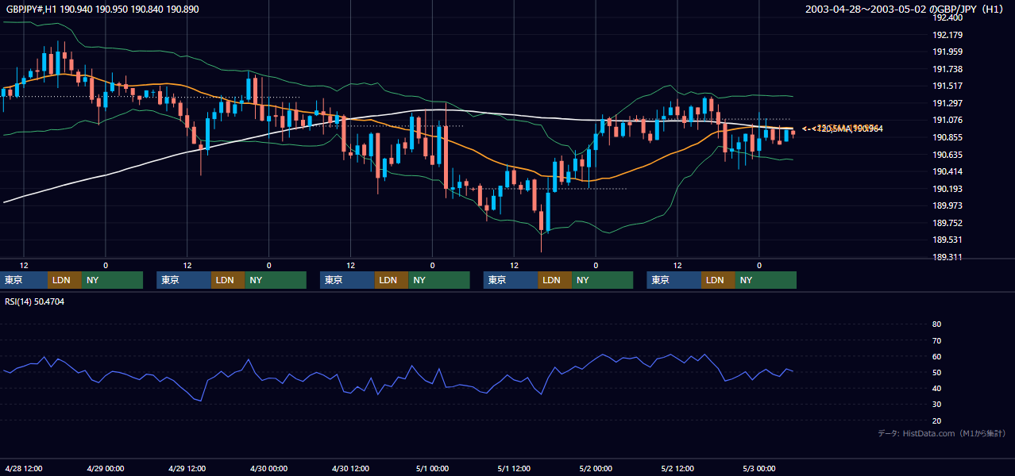This screenshot has width=1015, height=476.
Task: Select the LDN session block following 4/28's 東京 block
Action: coord(65,280)
